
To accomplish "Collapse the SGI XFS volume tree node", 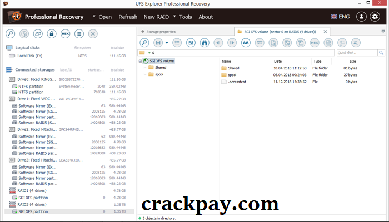I will 140,61.
